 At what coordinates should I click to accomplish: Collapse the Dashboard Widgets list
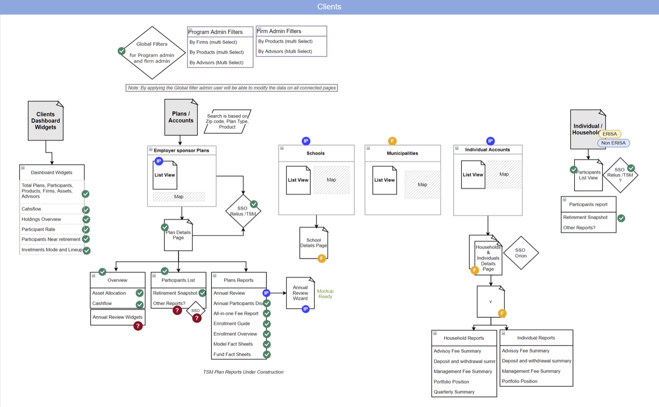(x=23, y=168)
